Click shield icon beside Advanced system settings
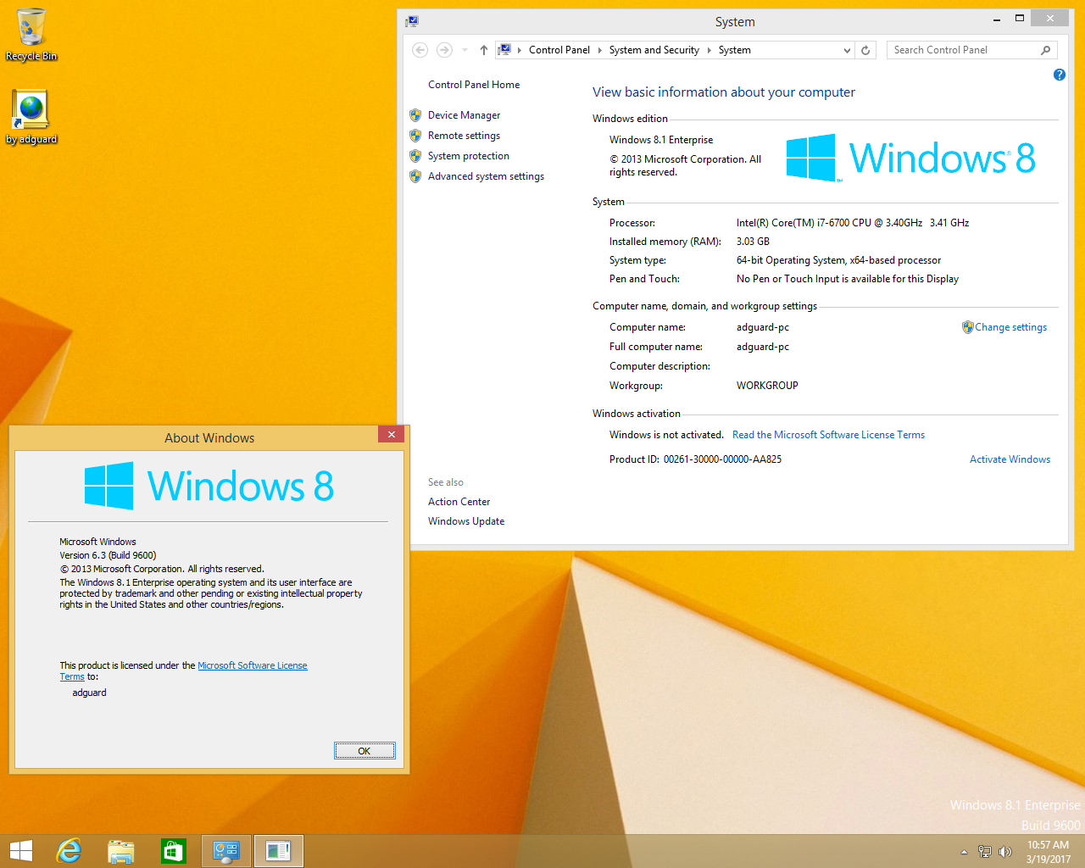The image size is (1085, 868). point(415,176)
